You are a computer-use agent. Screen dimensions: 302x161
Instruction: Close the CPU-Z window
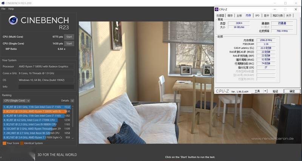[x=296, y=9]
